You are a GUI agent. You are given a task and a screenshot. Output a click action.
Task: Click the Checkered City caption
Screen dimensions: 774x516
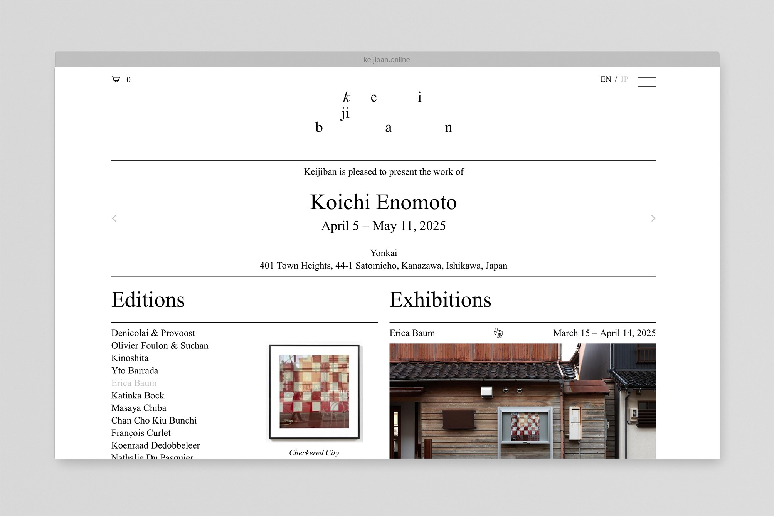coord(314,453)
